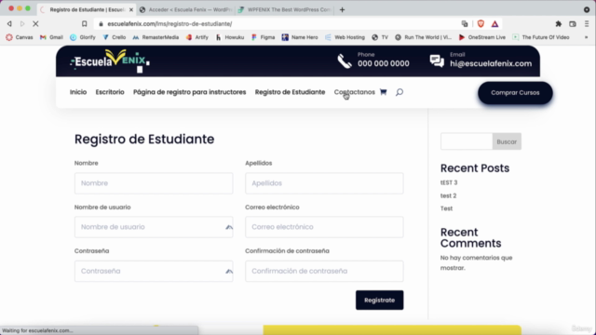
Task: Open the test 2 recent post
Action: [x=449, y=195]
